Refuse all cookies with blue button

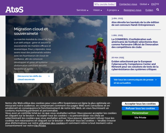click(140, 108)
